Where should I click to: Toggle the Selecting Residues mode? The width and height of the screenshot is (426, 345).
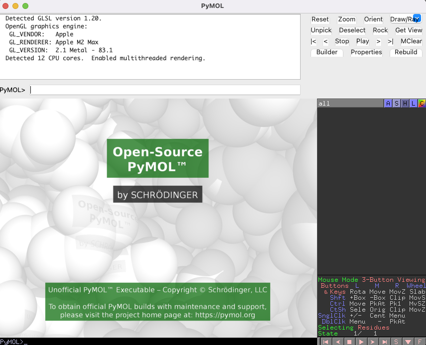coord(355,328)
